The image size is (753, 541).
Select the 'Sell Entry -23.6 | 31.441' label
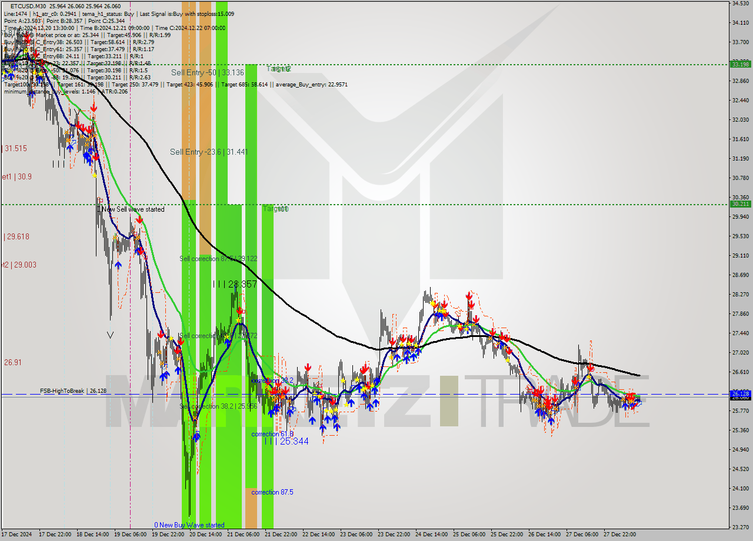[x=209, y=152]
